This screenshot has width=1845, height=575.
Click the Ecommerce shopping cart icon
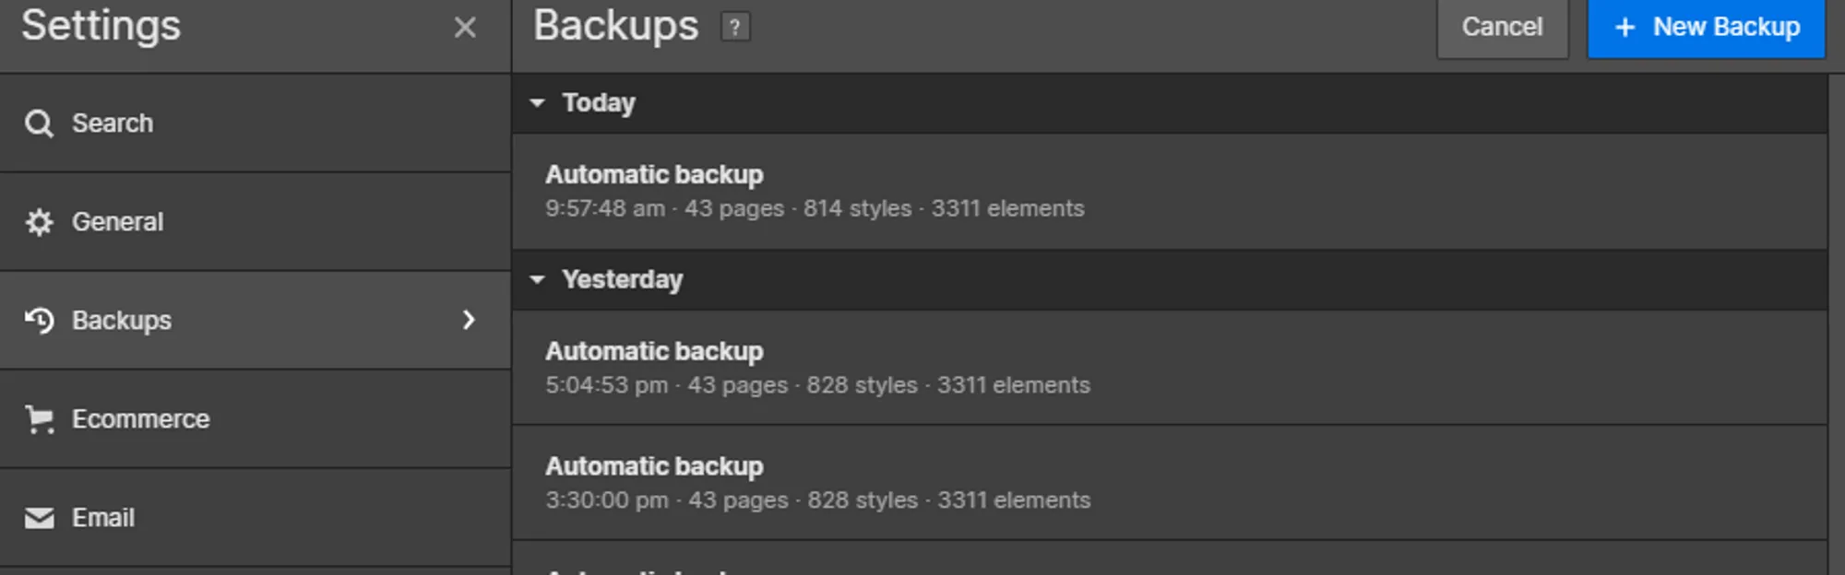tap(39, 419)
